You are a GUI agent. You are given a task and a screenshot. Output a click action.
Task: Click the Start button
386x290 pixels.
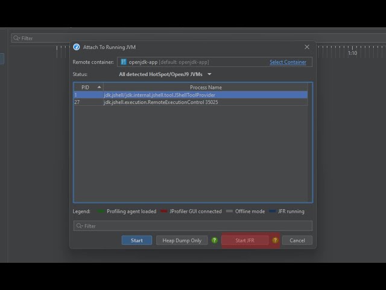point(137,240)
